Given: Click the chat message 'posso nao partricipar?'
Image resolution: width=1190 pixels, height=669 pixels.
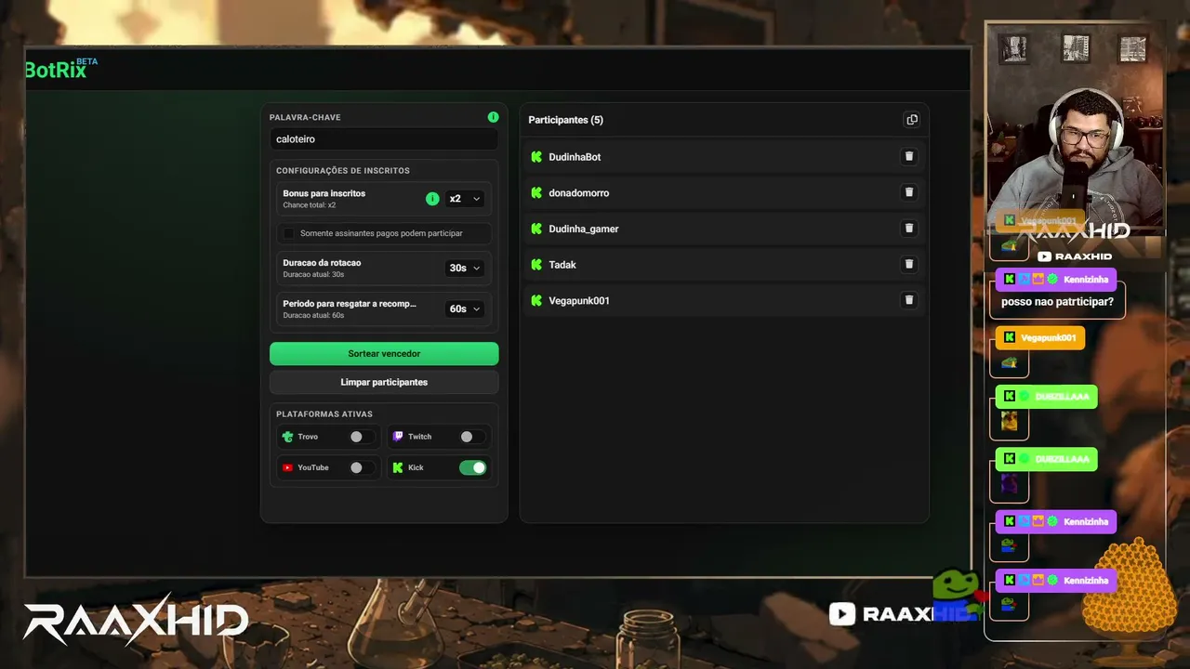Looking at the screenshot, I should 1057,302.
